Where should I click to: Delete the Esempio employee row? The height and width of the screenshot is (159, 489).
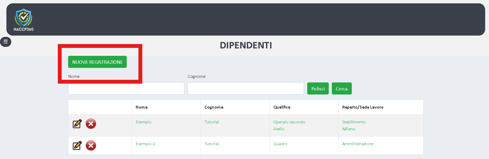pos(91,124)
